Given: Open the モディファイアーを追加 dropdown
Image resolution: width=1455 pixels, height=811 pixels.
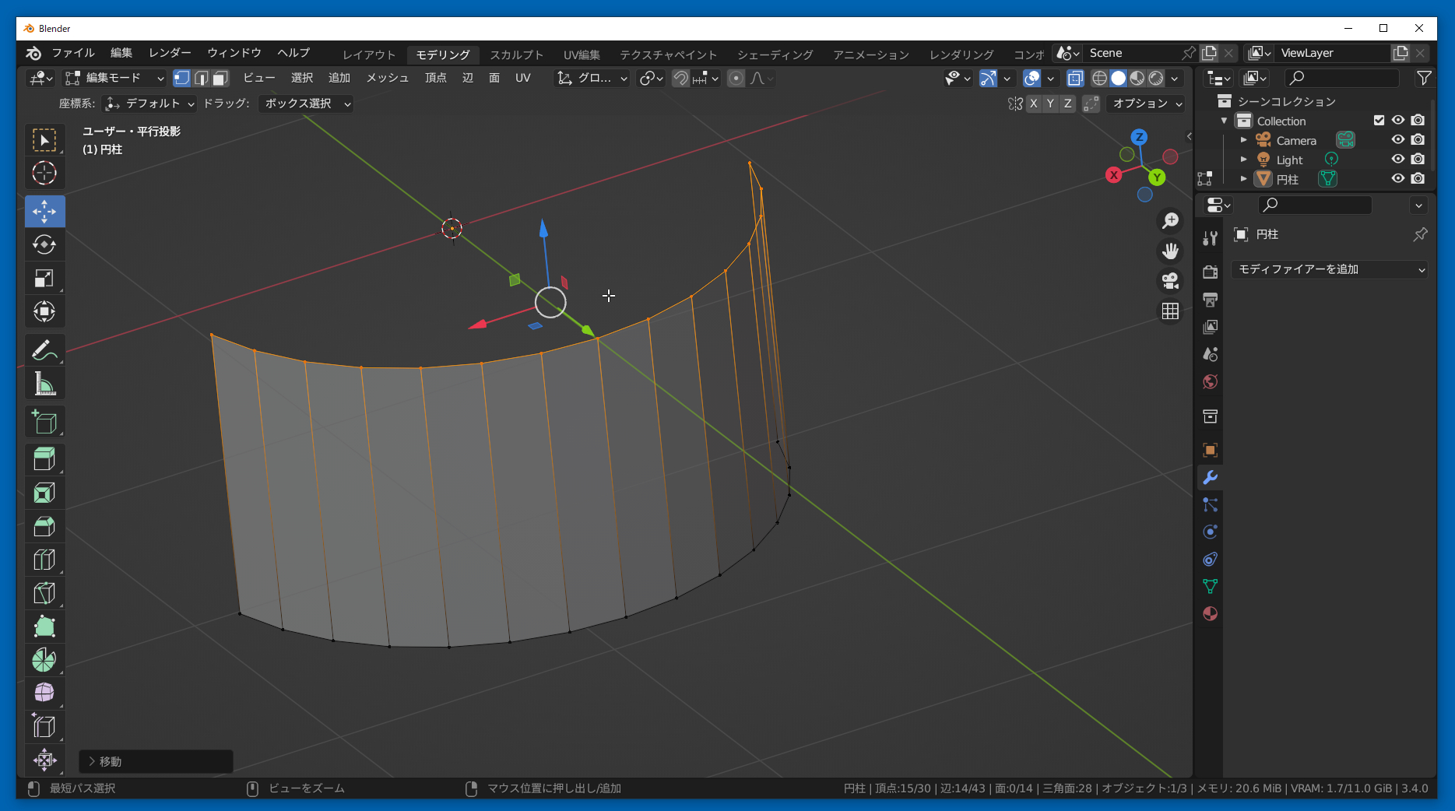Looking at the screenshot, I should click(x=1330, y=269).
